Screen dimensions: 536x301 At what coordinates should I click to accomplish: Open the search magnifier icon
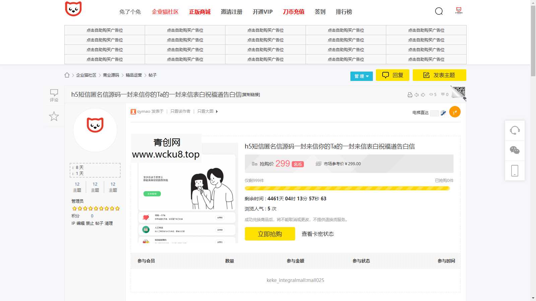[x=439, y=11]
